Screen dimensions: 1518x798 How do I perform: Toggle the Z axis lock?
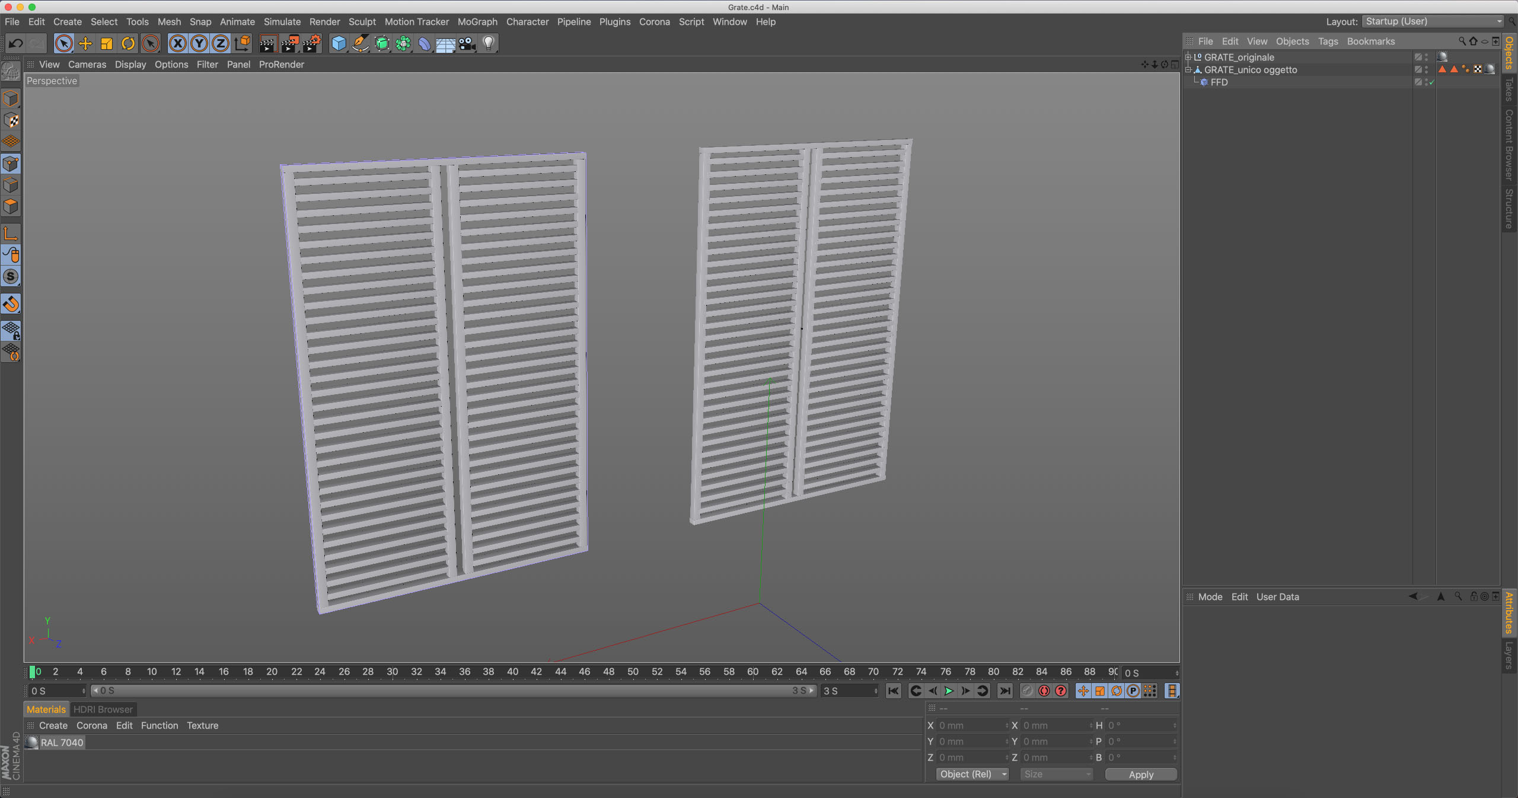[221, 43]
